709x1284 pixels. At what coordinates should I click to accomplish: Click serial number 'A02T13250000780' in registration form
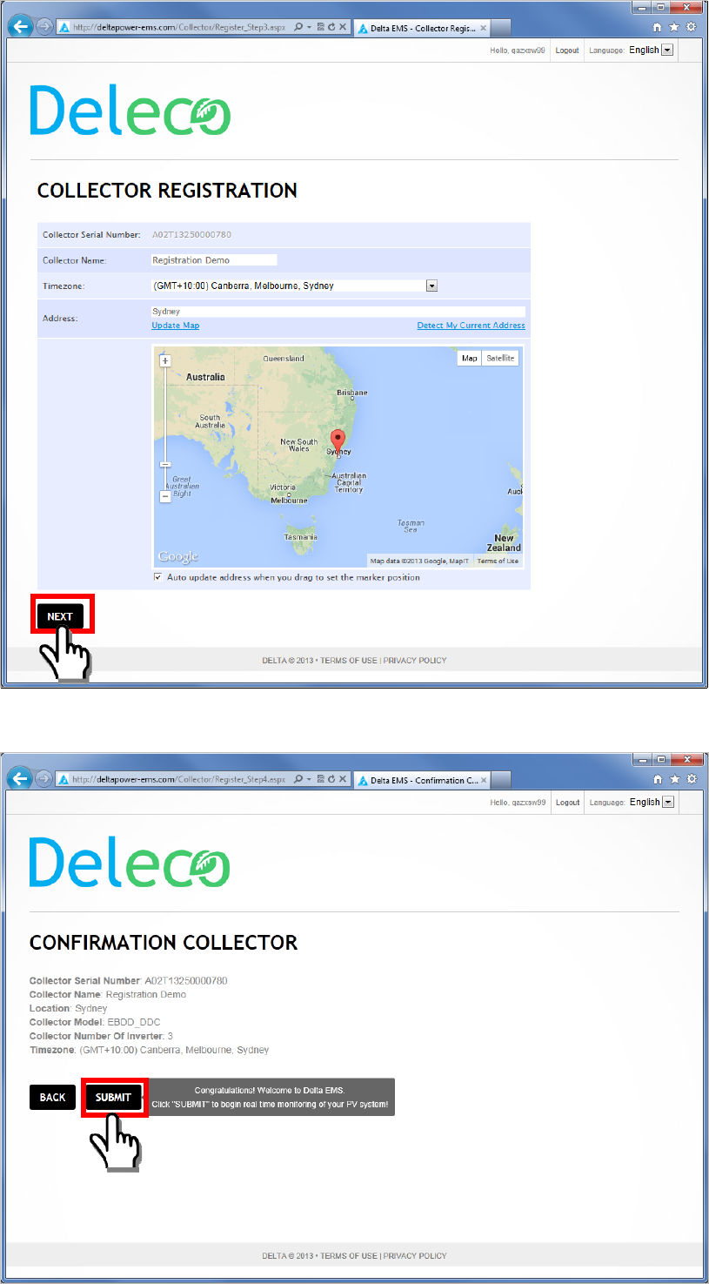coord(191,234)
